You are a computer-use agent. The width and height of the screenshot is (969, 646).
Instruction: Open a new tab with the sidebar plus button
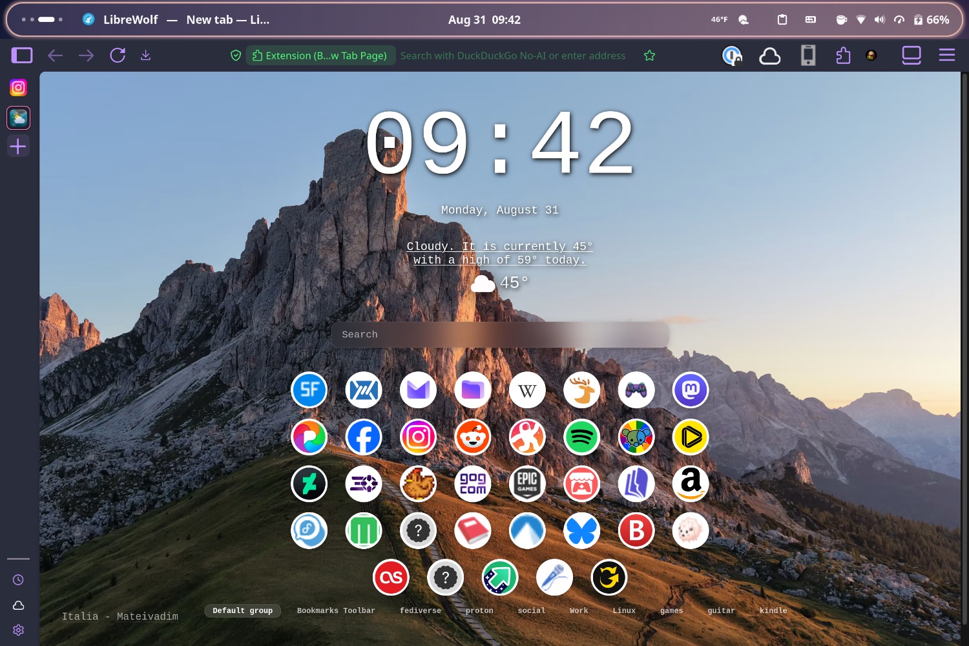pos(18,147)
